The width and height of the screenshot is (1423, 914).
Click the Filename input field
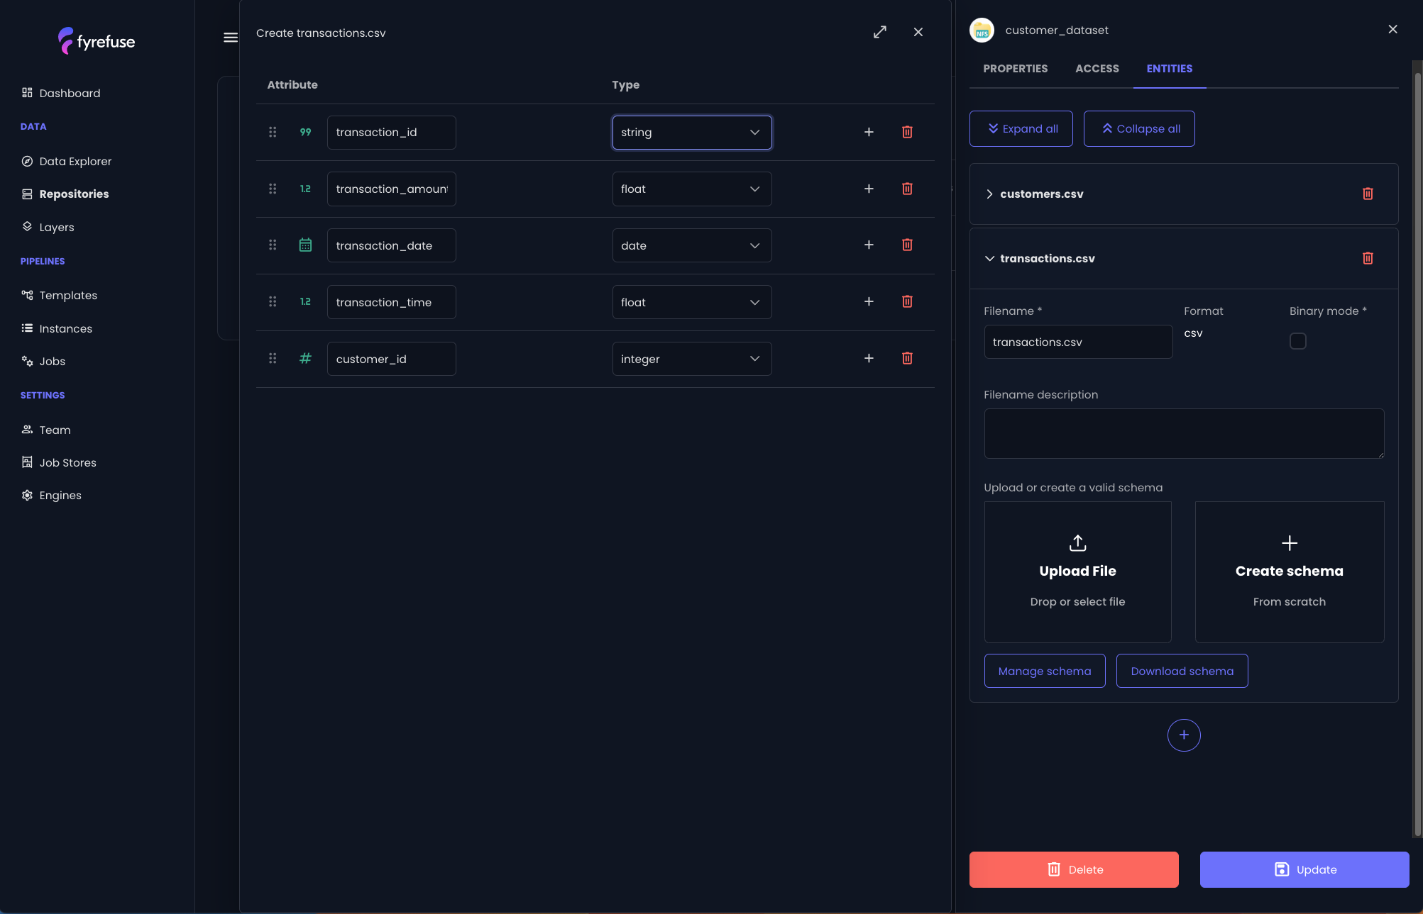tap(1078, 342)
